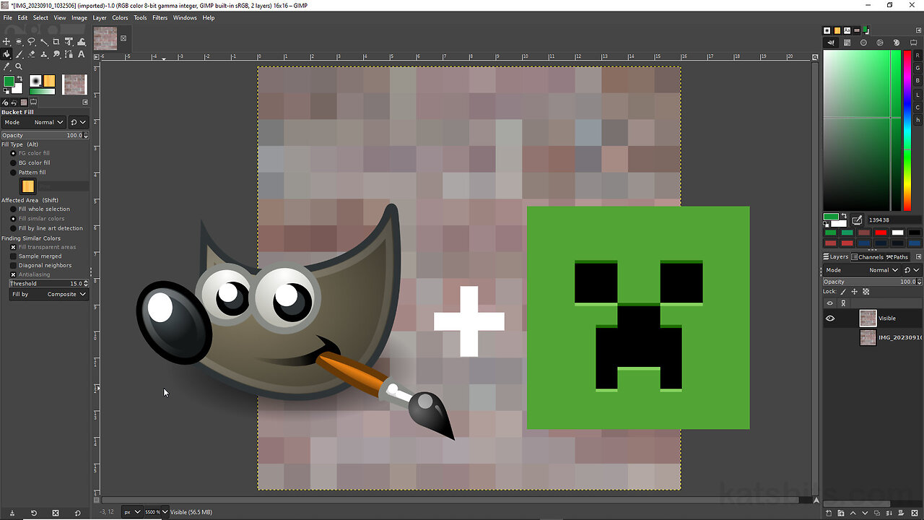Open the File menu
The image size is (924, 520).
click(8, 17)
